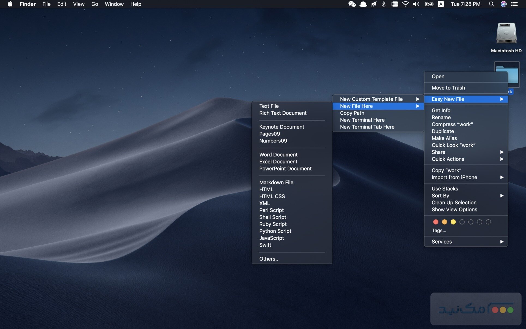The image size is (526, 329).
Task: Apply the red tag color
Action: pos(435,222)
